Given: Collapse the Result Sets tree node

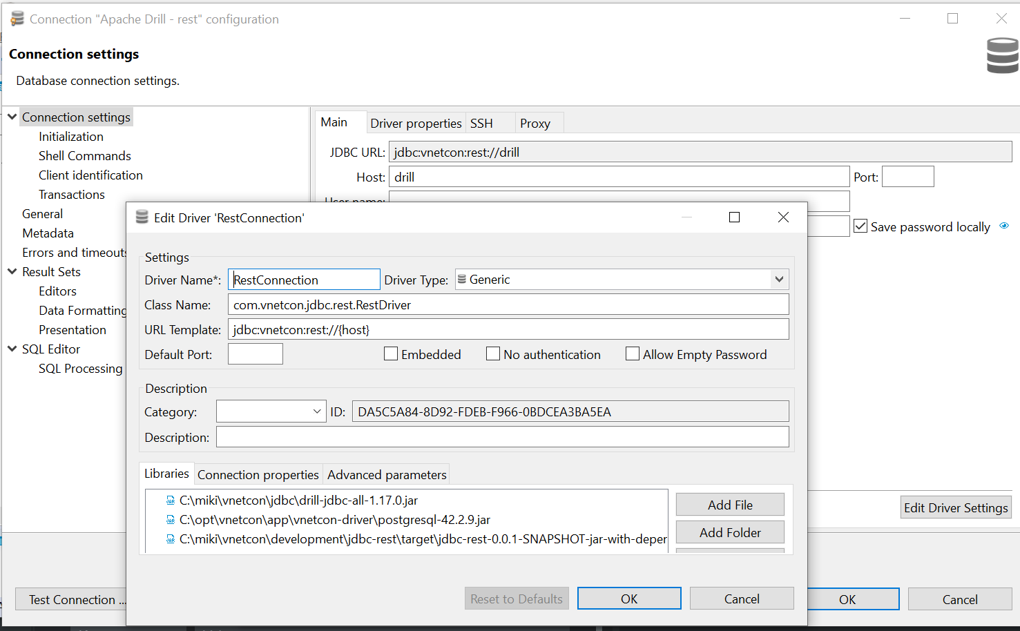Looking at the screenshot, I should (x=12, y=271).
